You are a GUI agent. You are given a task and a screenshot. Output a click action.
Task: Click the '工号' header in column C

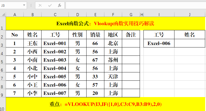pos(55,35)
